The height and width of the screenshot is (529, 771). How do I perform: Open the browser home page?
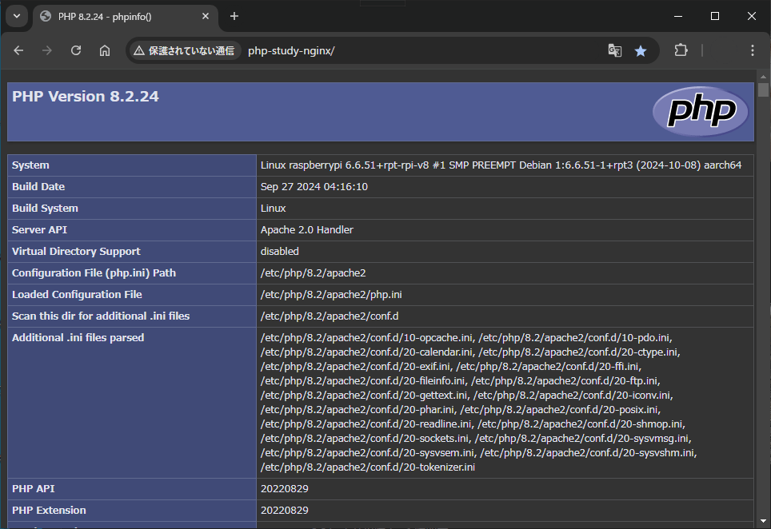click(x=104, y=50)
